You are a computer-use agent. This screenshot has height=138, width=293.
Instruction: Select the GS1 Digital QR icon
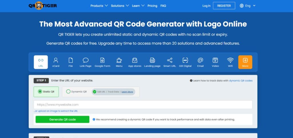click(x=185, y=62)
